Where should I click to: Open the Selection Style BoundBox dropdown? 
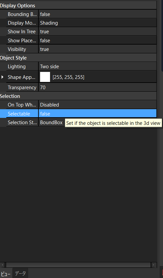point(51,122)
